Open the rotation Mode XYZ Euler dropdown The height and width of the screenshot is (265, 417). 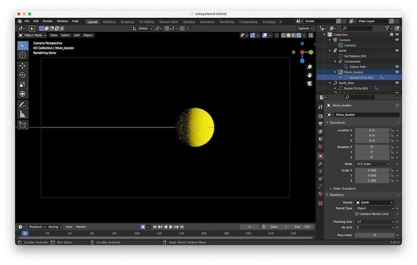point(372,164)
